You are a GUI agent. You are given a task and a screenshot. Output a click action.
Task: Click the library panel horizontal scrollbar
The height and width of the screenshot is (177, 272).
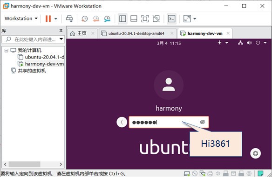pos(33,164)
